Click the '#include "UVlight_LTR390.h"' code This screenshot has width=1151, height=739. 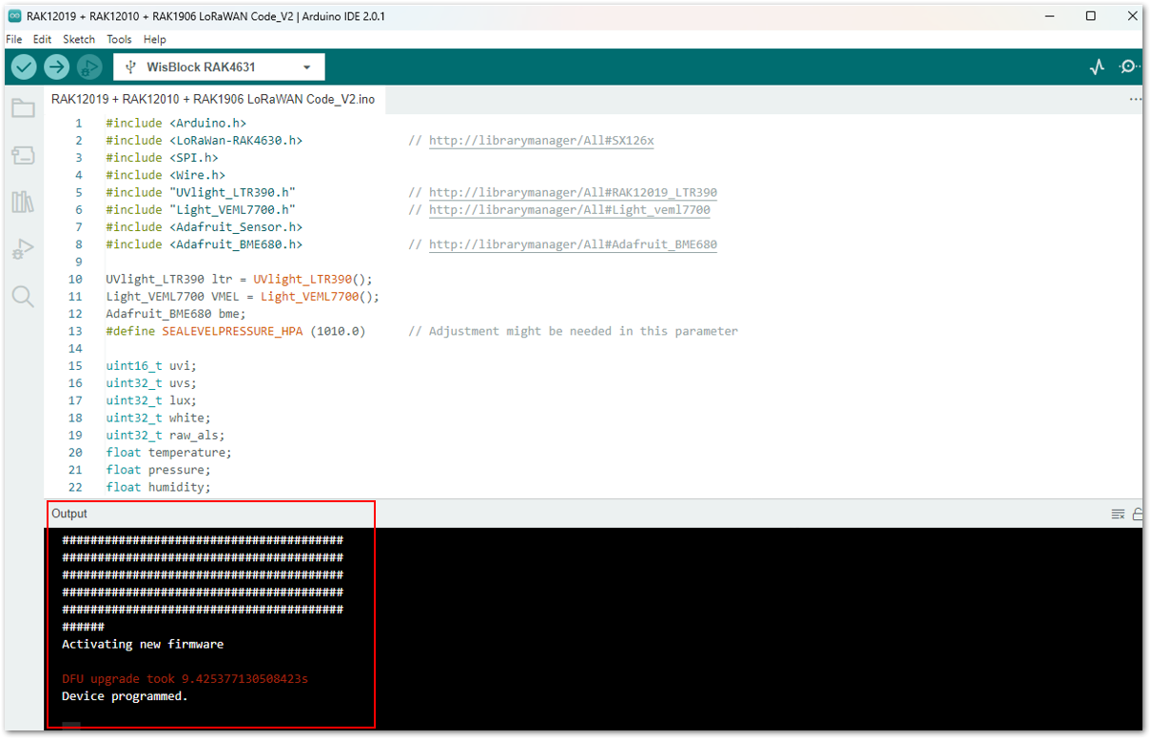coord(201,192)
